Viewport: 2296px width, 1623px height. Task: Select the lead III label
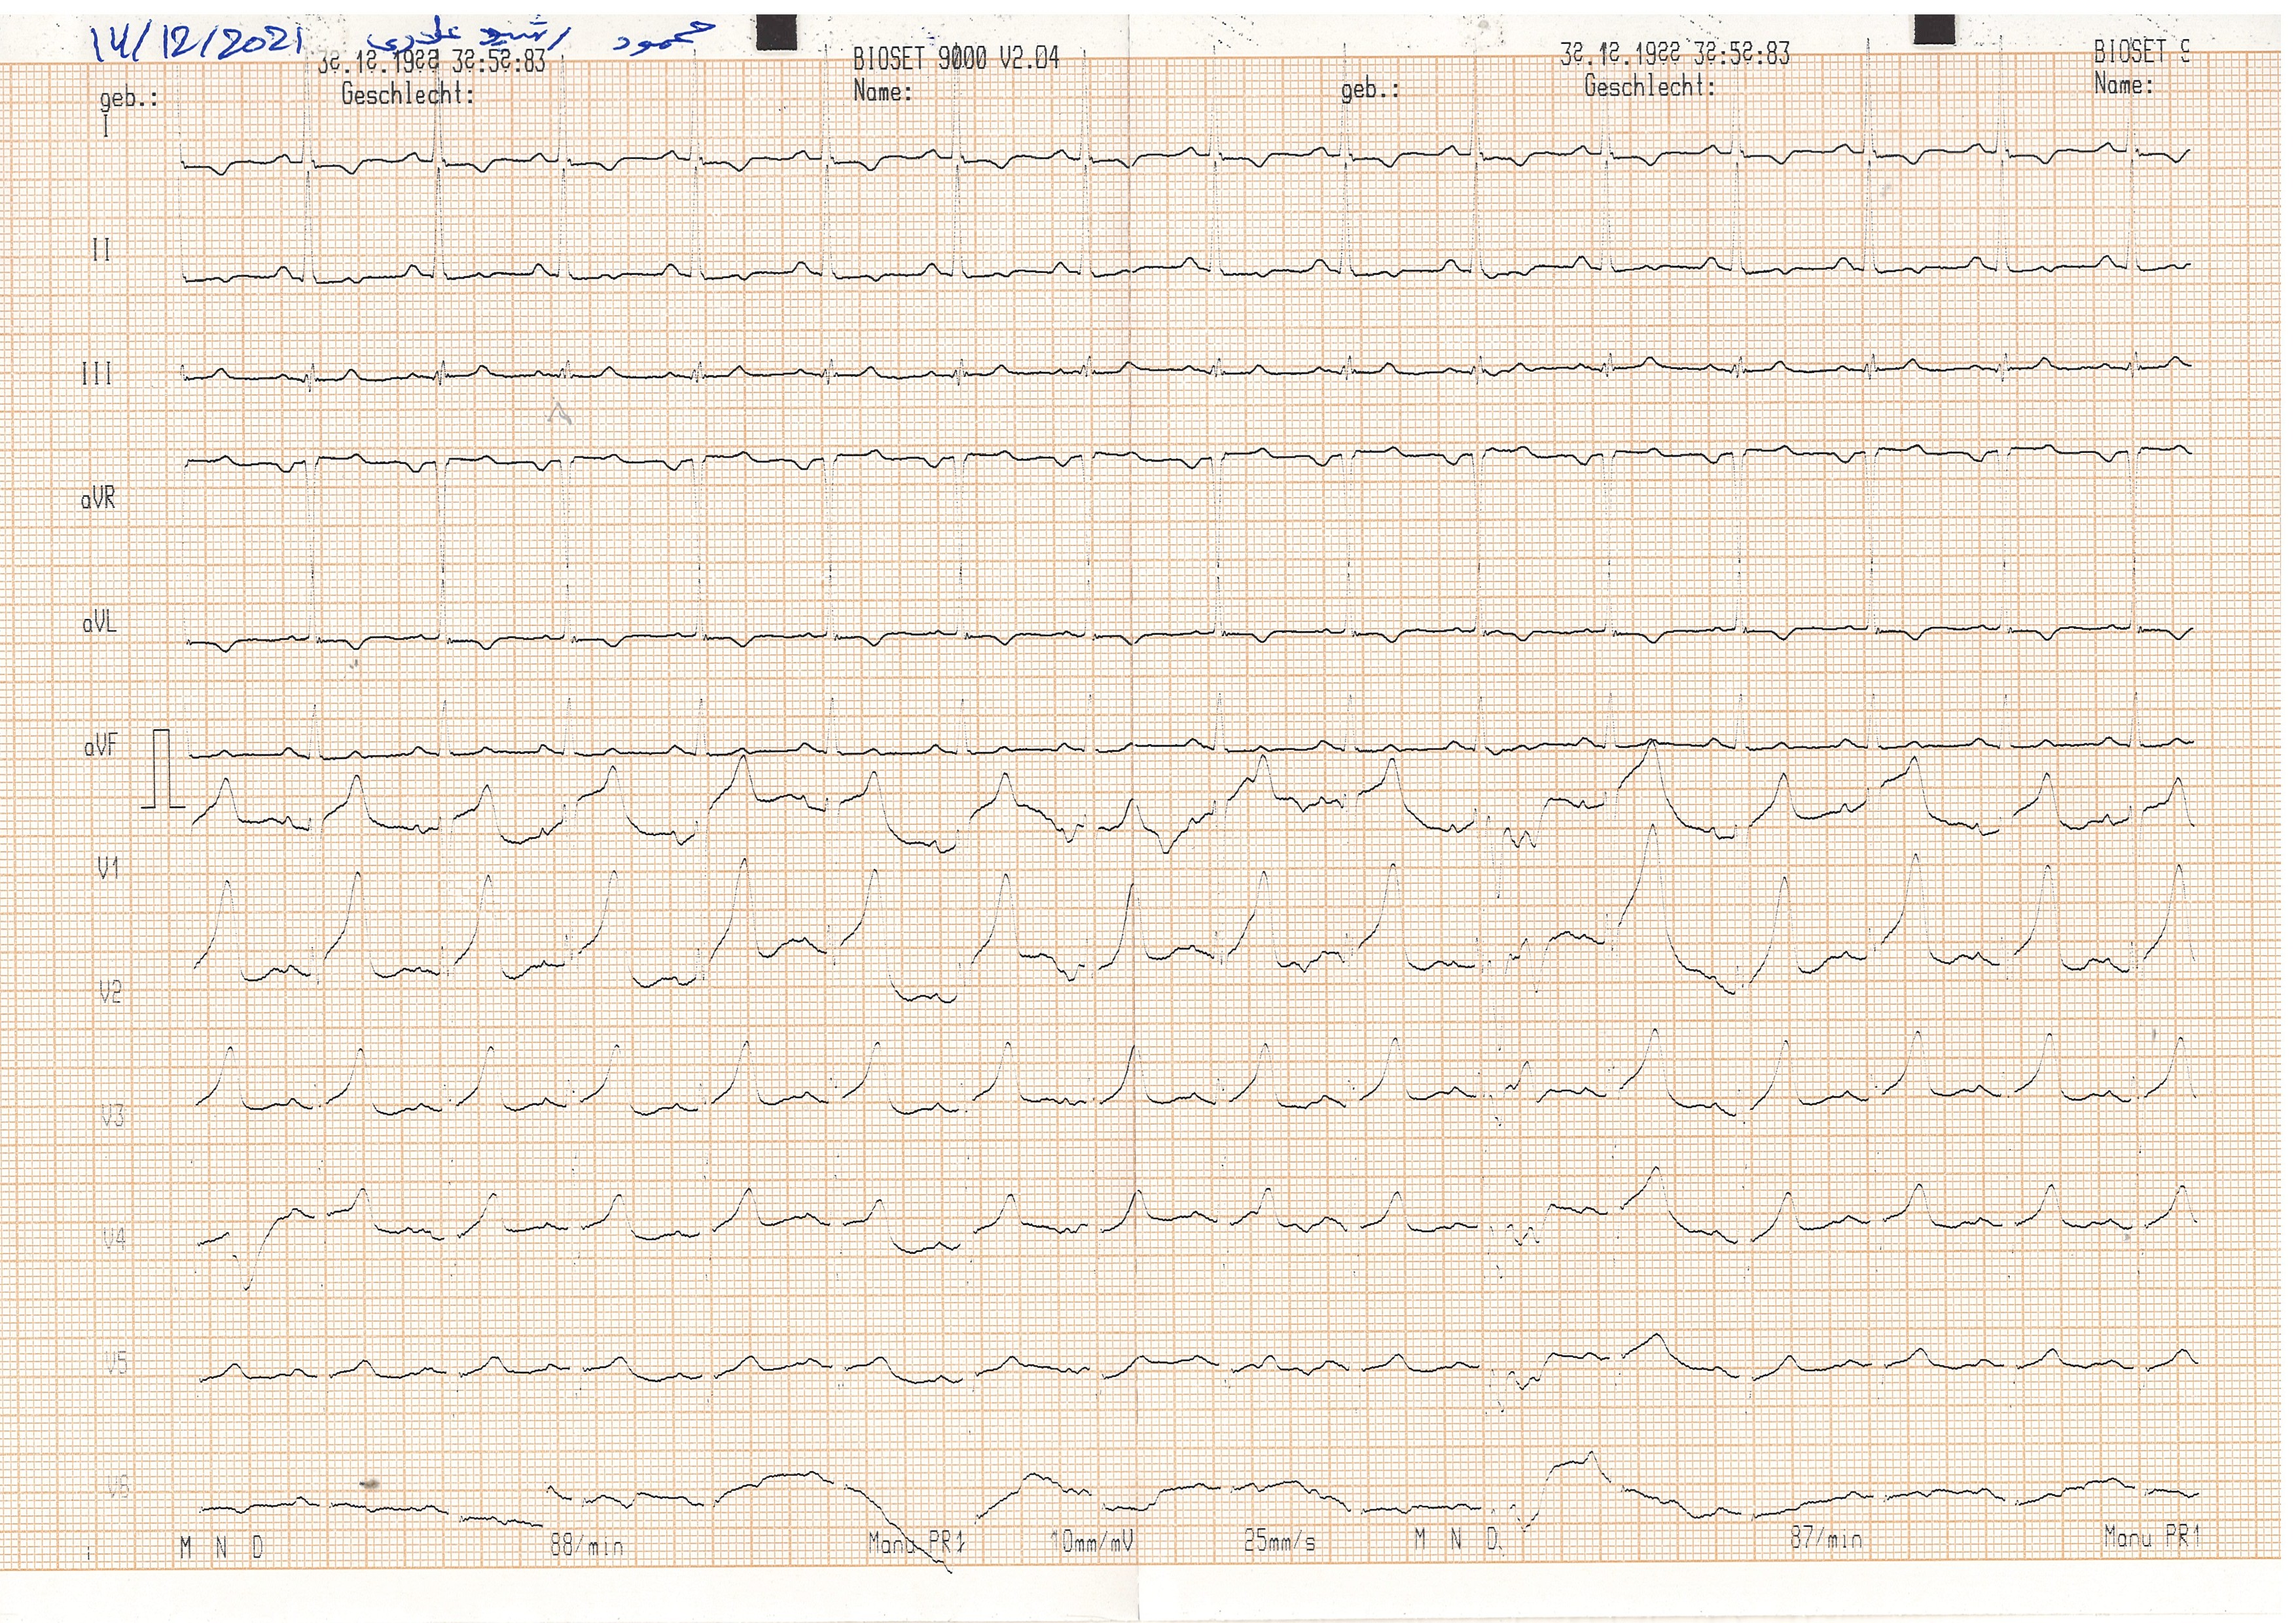[x=97, y=374]
